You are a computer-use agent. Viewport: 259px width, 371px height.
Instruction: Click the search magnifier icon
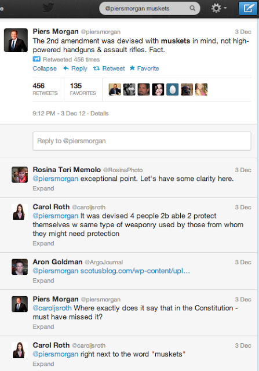[192, 8]
